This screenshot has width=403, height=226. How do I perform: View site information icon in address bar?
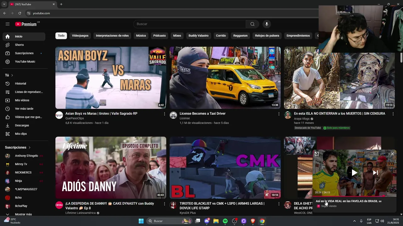coord(29,13)
